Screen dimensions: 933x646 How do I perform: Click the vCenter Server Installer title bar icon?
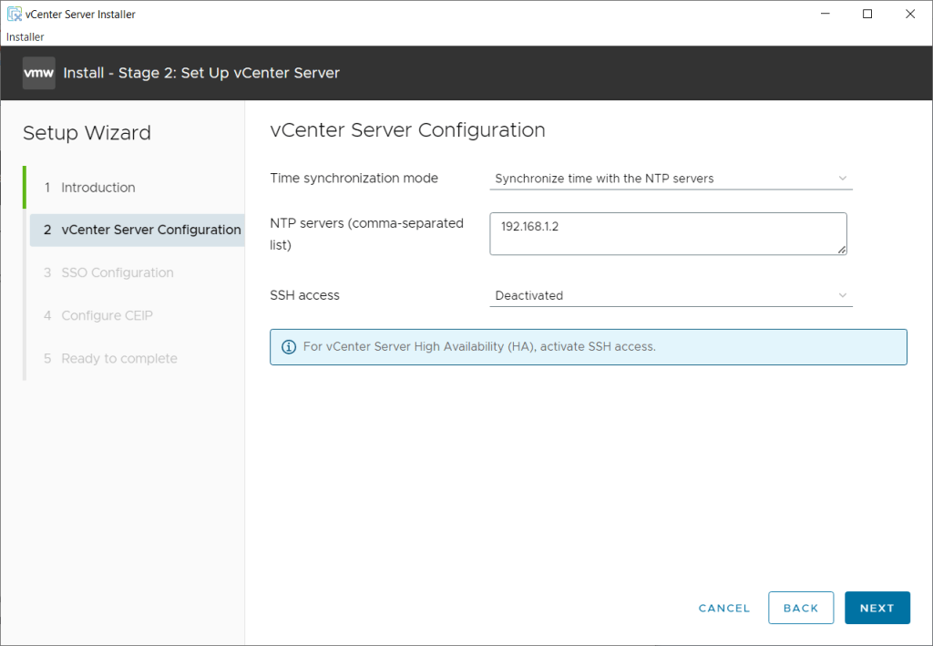[x=15, y=14]
